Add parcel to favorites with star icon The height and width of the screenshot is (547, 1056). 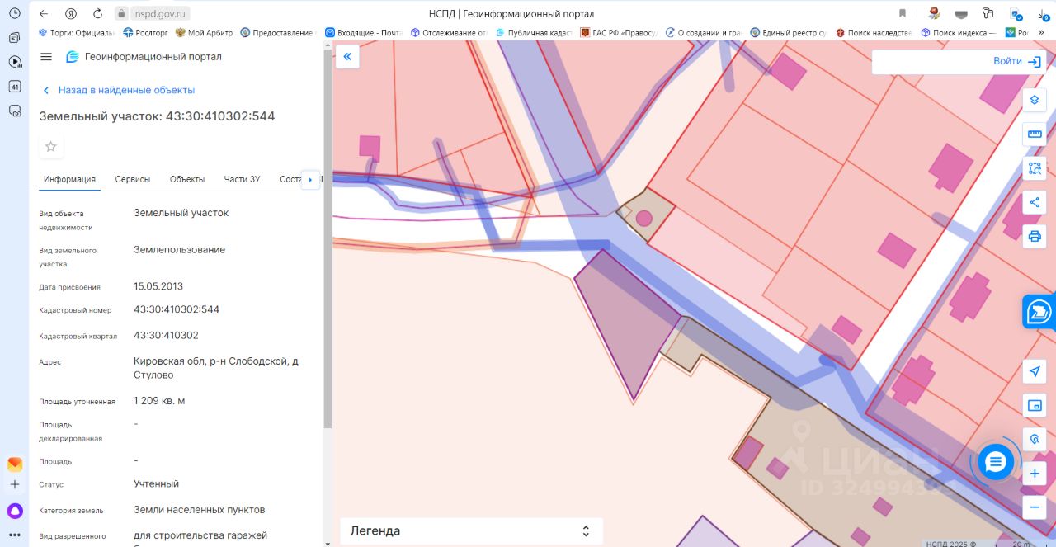coord(51,147)
